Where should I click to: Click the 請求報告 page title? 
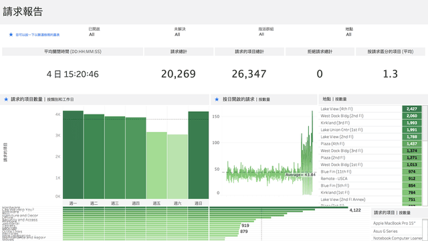23,11
